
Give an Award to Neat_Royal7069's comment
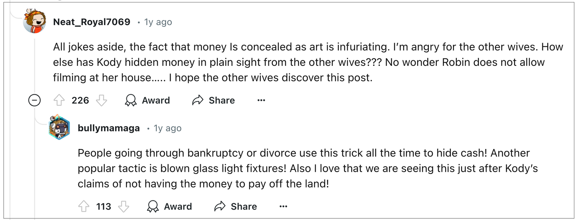tap(147, 101)
